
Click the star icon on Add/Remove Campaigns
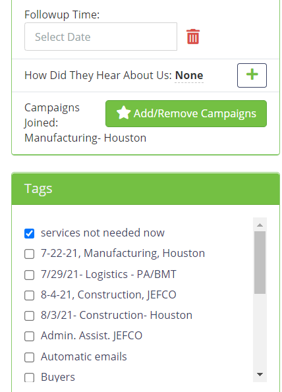[123, 113]
